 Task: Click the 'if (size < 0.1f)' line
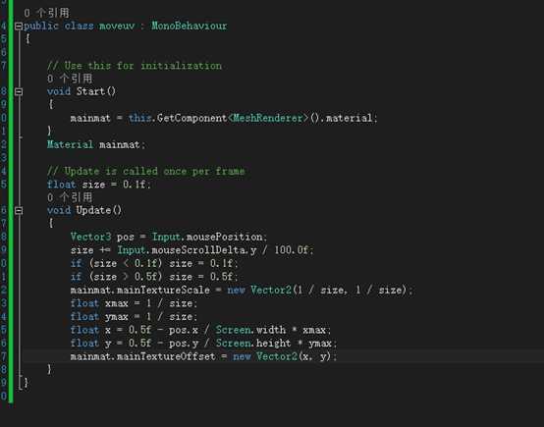(x=154, y=263)
